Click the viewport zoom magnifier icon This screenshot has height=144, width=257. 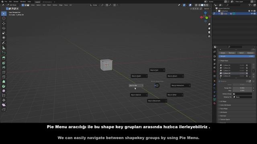(209, 24)
